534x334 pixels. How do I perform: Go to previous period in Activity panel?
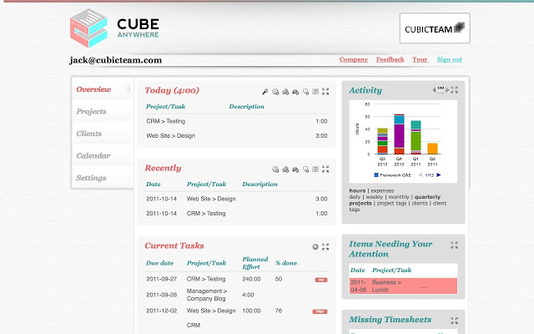433,89
